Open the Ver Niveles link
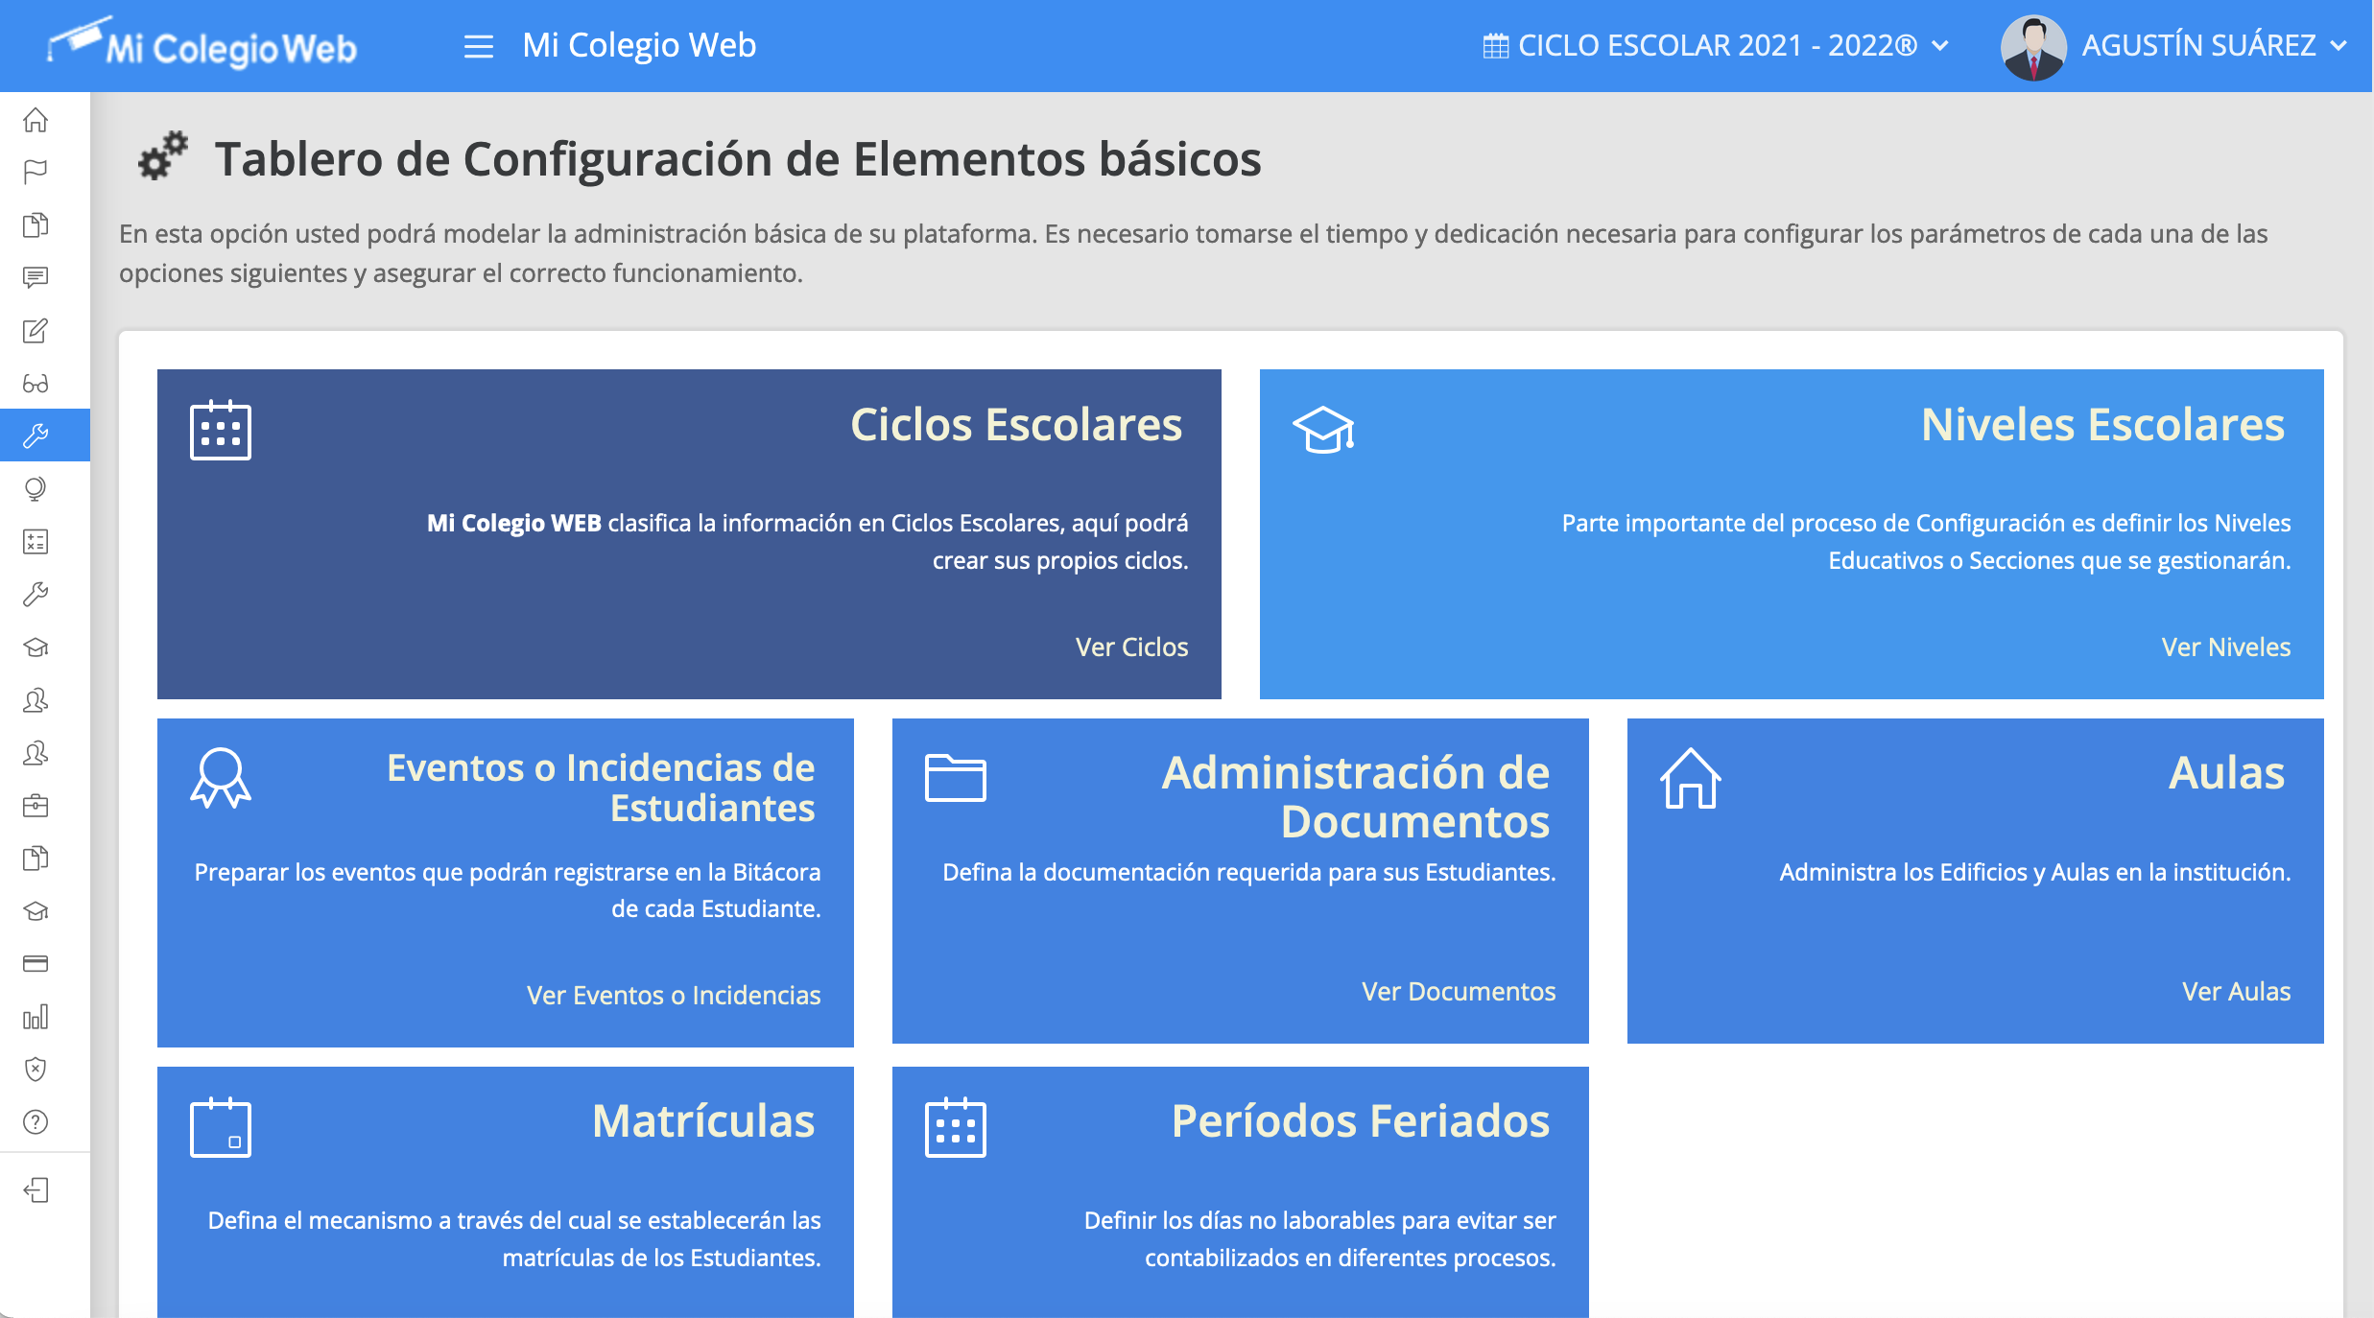 (x=2225, y=647)
